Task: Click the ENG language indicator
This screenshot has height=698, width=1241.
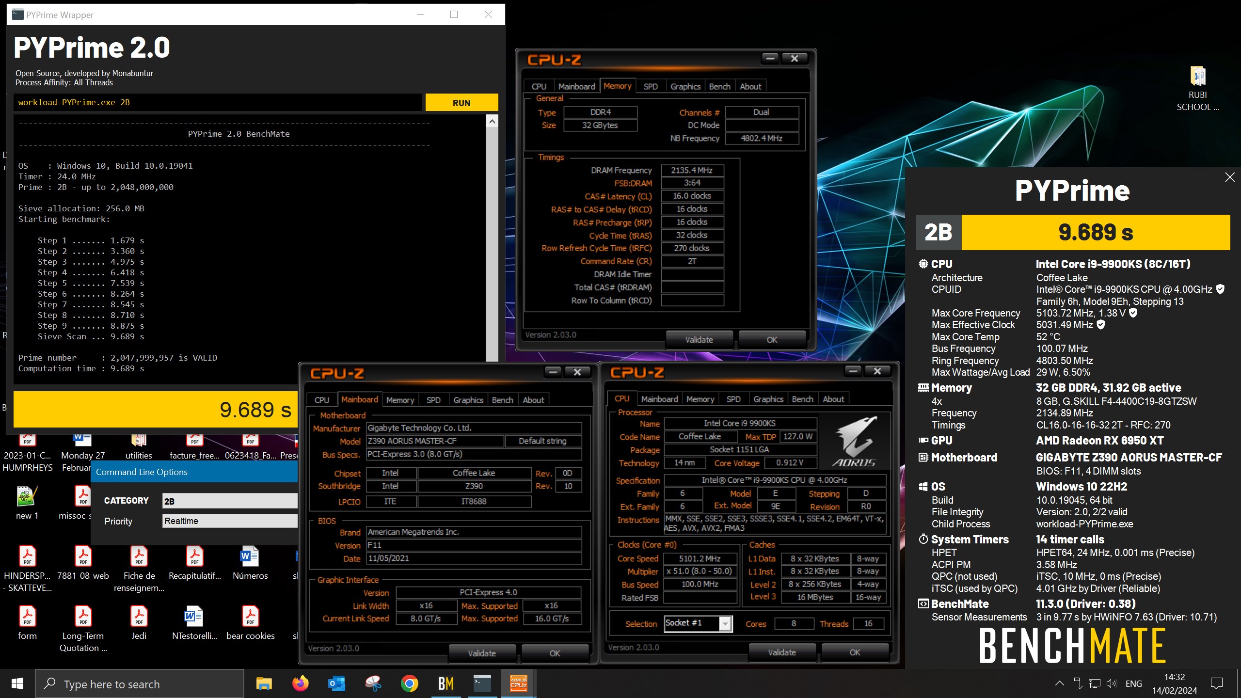Action: point(1133,683)
